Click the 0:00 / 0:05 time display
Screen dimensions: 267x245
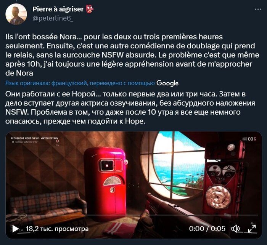tap(207, 229)
